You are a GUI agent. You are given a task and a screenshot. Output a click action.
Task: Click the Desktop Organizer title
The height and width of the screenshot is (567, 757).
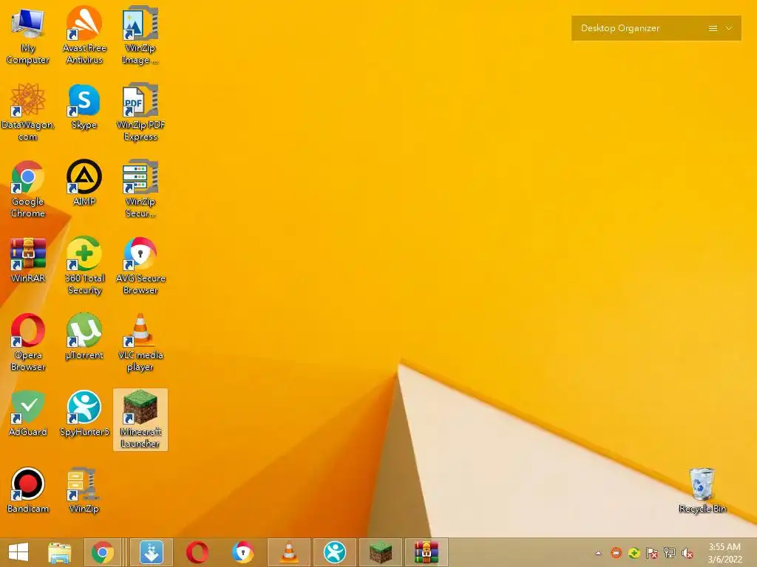[x=620, y=28]
